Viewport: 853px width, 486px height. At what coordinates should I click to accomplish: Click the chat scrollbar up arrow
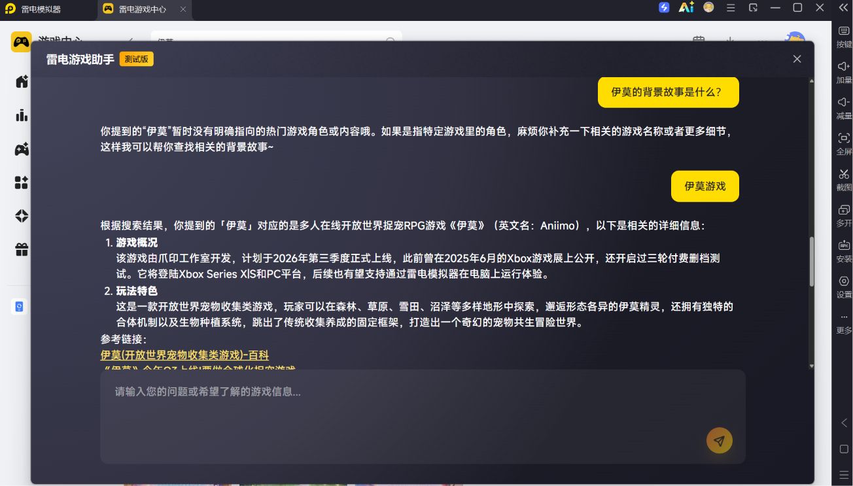[x=812, y=81]
